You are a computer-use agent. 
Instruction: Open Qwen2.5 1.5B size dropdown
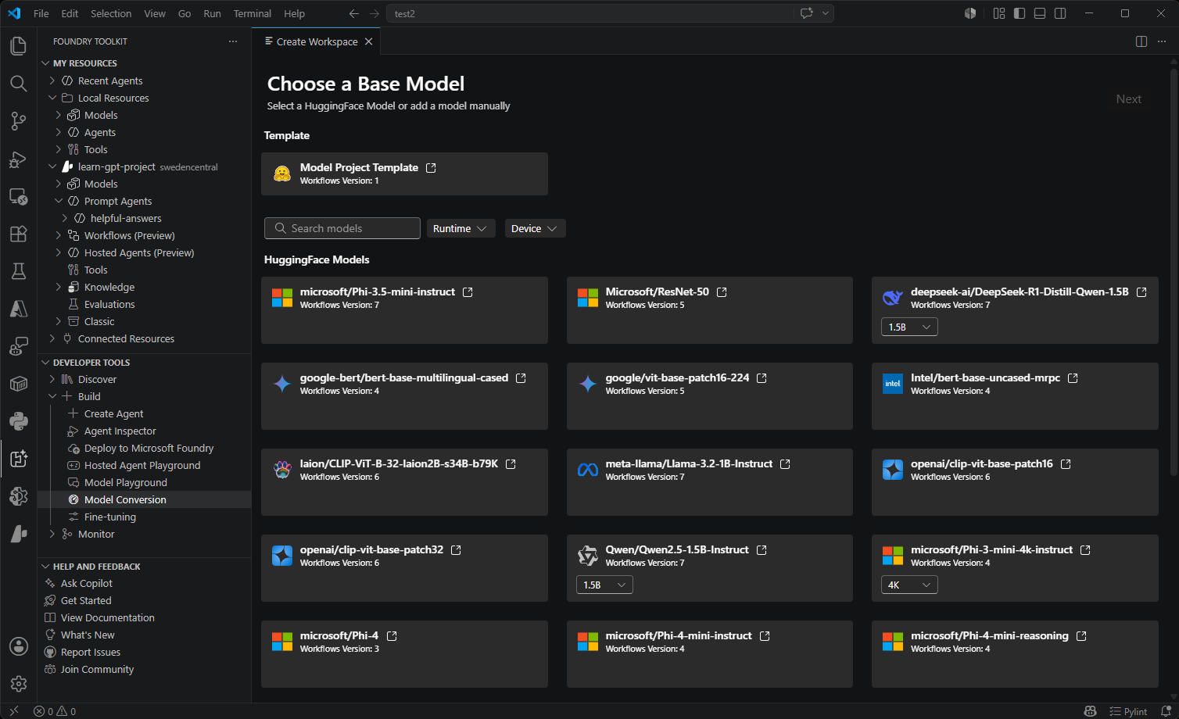coord(604,585)
